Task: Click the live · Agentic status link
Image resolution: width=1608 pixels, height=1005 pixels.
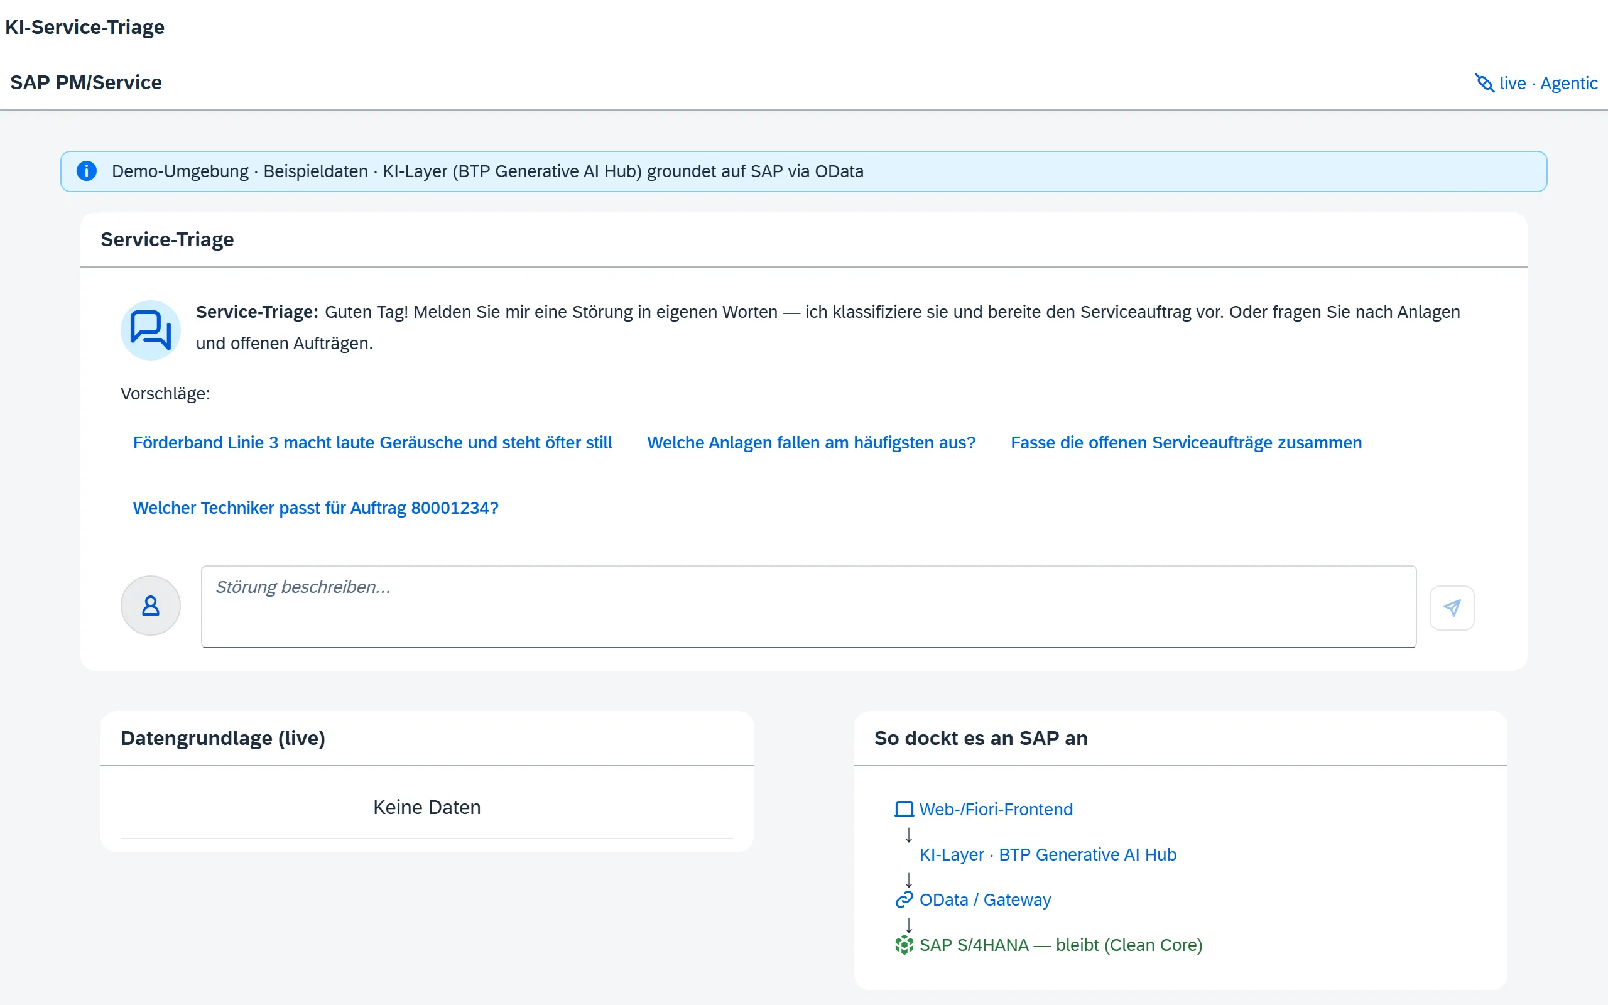Action: (1536, 83)
